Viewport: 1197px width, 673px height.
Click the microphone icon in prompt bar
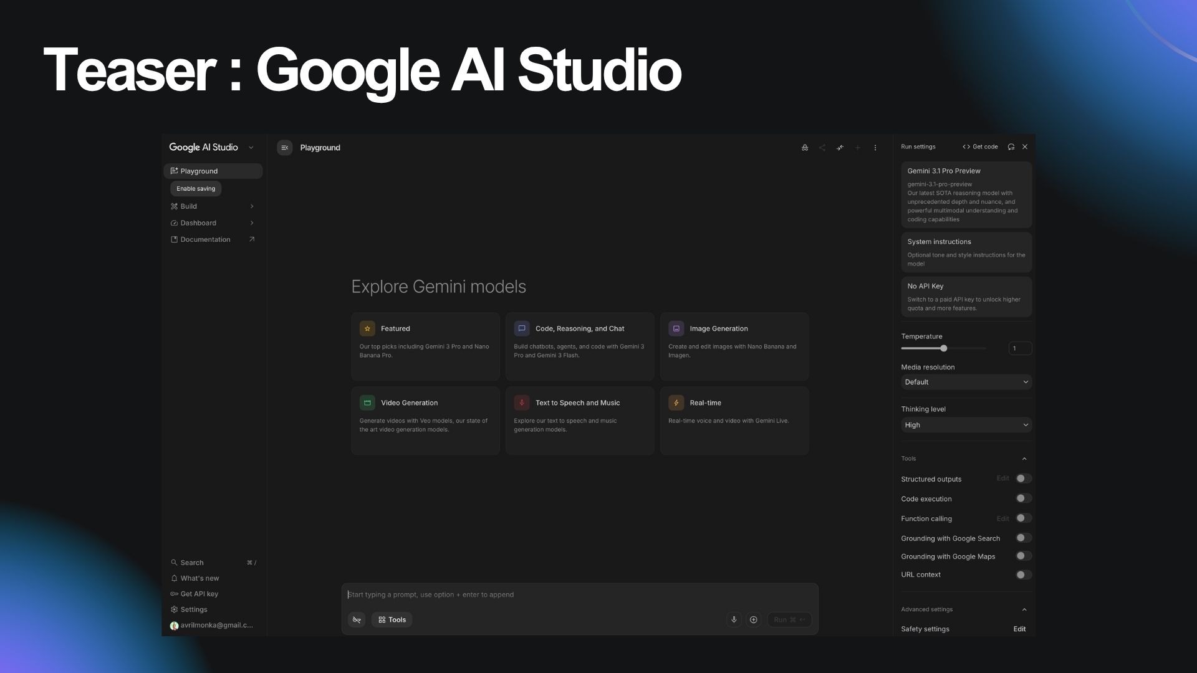tap(734, 619)
